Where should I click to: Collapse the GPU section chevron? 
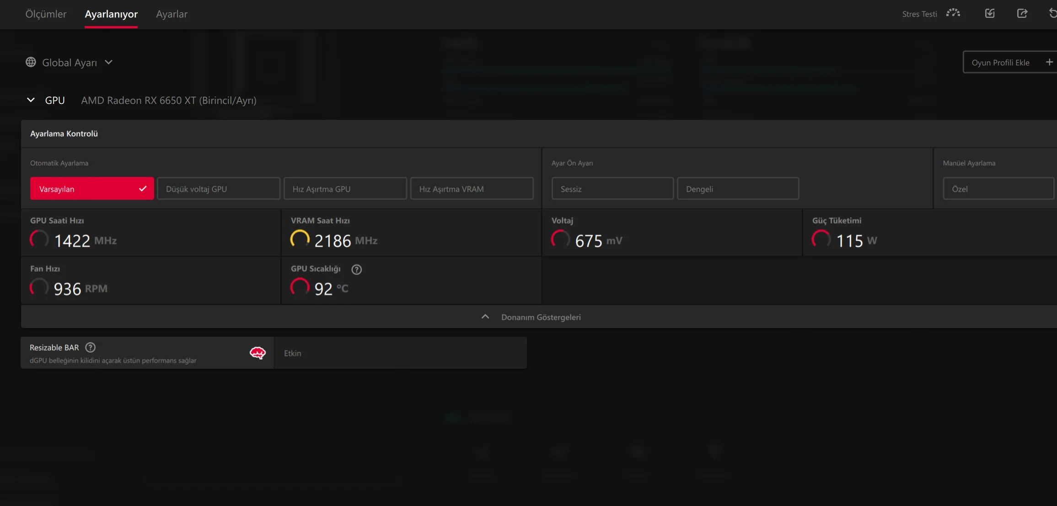31,100
